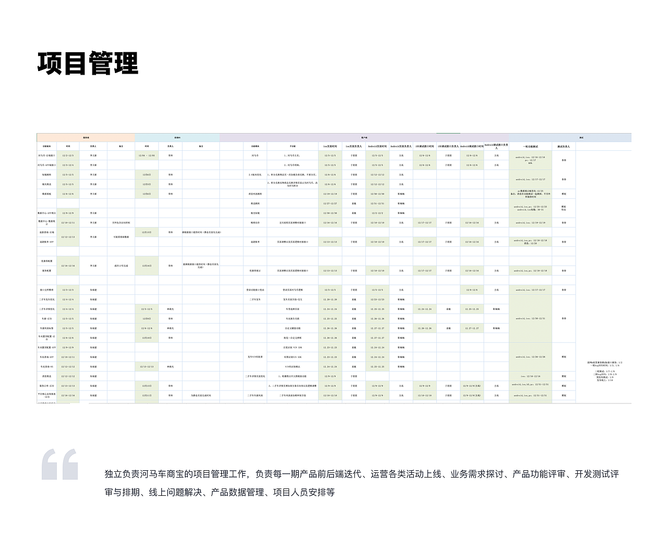The image size is (668, 548).
Task: Select the 项目管理 page title
Action: [89, 64]
